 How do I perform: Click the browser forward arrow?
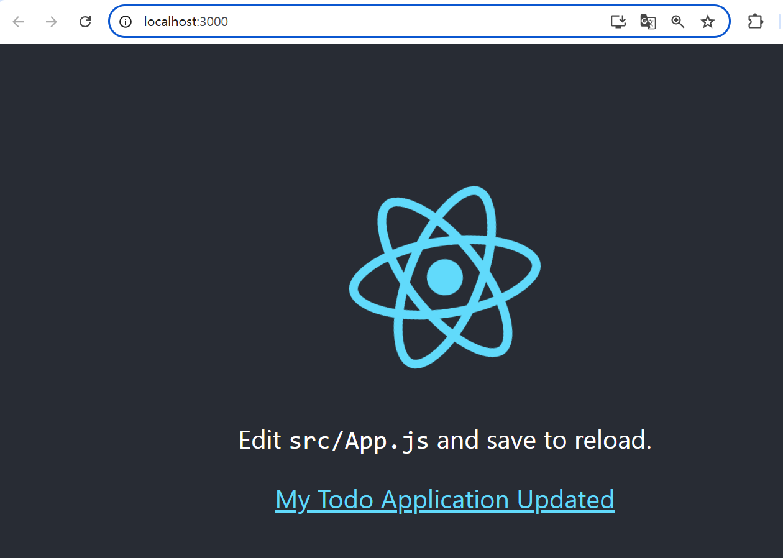click(52, 22)
